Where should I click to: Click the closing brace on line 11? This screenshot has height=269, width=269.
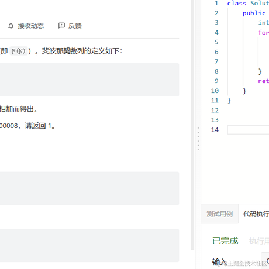(229, 101)
